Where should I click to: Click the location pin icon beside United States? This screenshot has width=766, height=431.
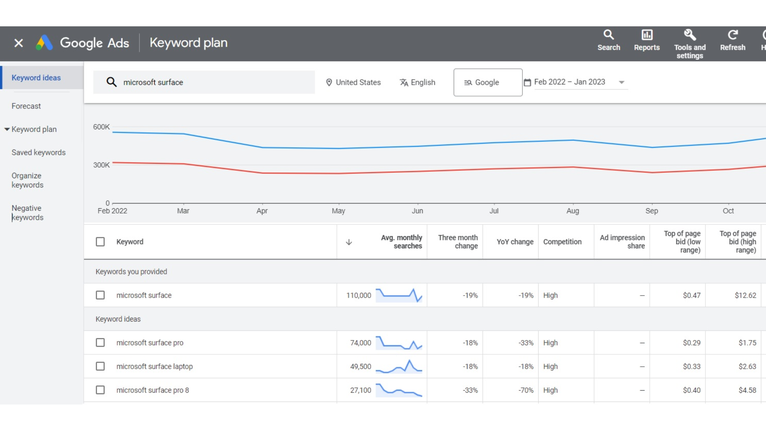click(329, 82)
